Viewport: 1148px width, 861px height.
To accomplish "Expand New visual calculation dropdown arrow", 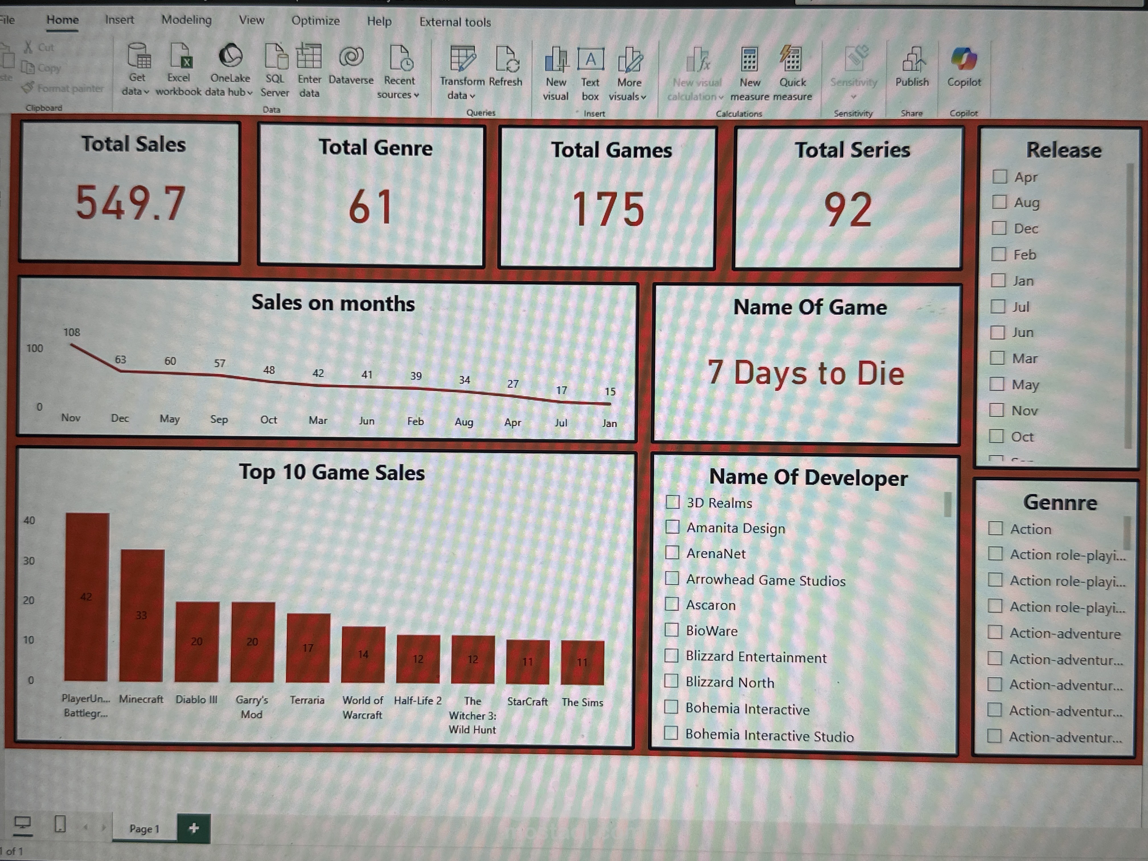I will 721,97.
